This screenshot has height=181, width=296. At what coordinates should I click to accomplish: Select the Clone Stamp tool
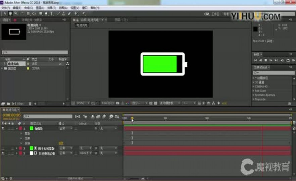tap(64, 13)
